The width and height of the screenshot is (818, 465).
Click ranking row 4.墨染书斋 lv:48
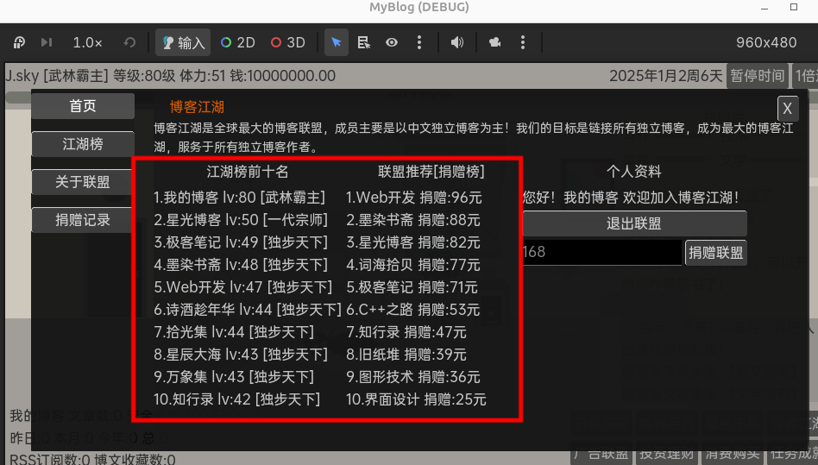(x=241, y=265)
